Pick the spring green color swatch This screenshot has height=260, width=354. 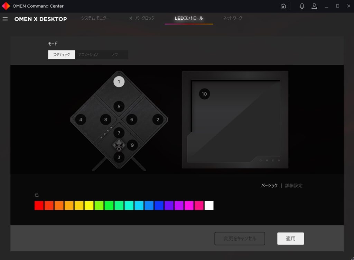pyautogui.click(x=119, y=206)
